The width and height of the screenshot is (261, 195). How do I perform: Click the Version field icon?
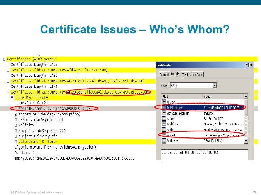(x=164, y=102)
